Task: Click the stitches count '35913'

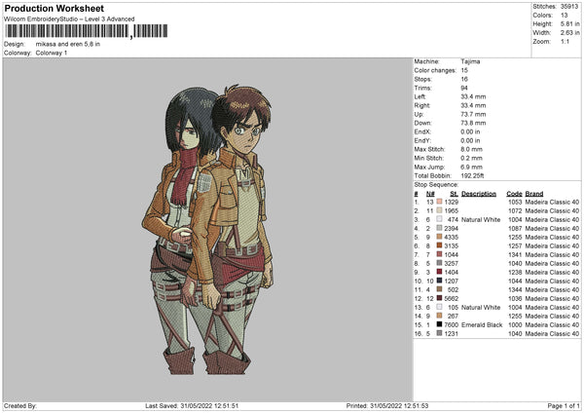Action: 569,7
